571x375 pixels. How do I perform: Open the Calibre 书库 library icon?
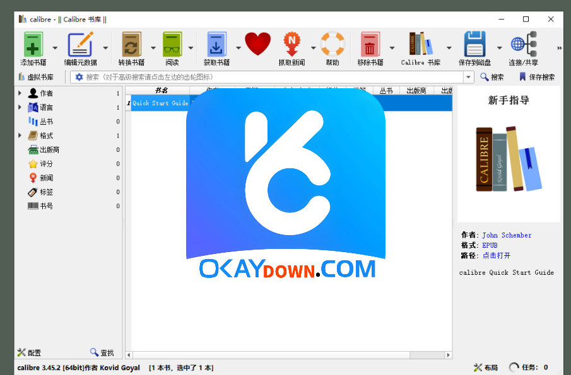[421, 43]
